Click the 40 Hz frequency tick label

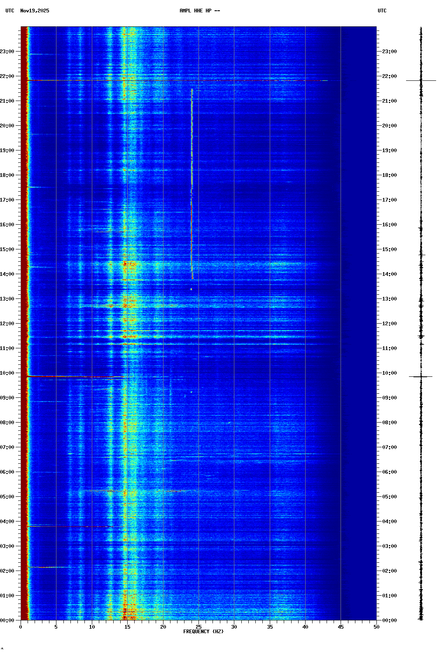pos(305,627)
